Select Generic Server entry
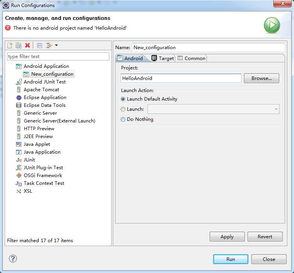 click(40, 113)
